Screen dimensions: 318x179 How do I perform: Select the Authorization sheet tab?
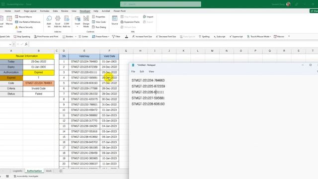pyautogui.click(x=34, y=171)
